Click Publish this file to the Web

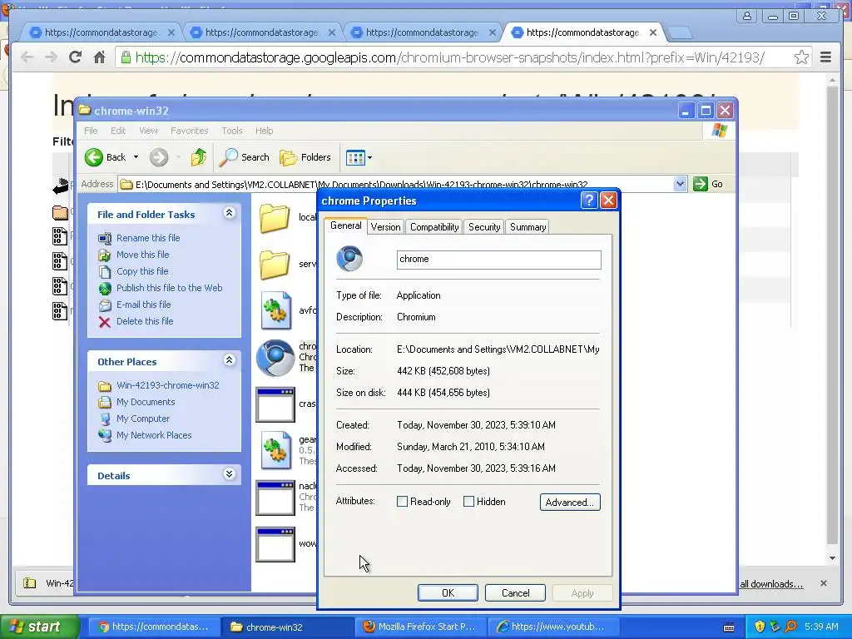tap(169, 288)
